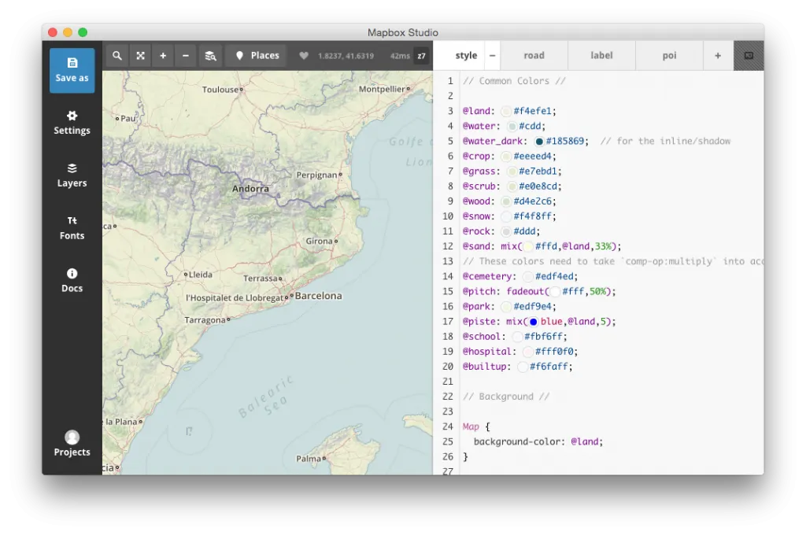Click l'Hospitalet de Llobregat label
Screen dimensions: 806x535
pos(235,297)
